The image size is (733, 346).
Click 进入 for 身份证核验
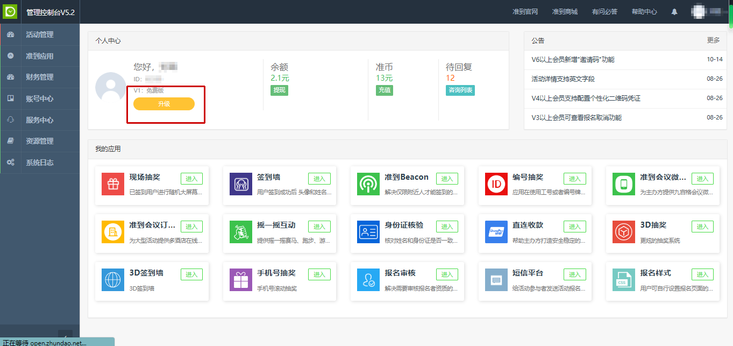click(x=447, y=227)
